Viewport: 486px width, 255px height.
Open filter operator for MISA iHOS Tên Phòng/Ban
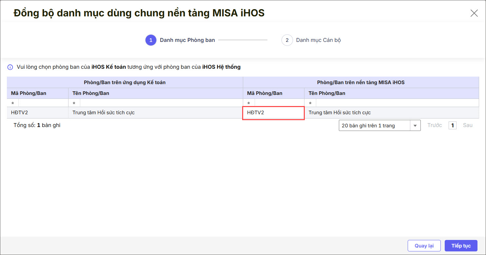(x=310, y=103)
